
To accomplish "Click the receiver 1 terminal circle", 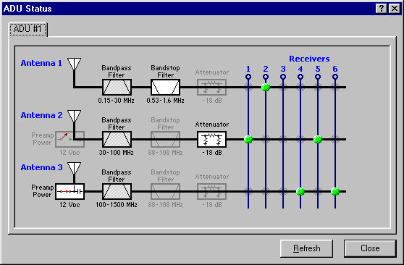I will [x=248, y=77].
